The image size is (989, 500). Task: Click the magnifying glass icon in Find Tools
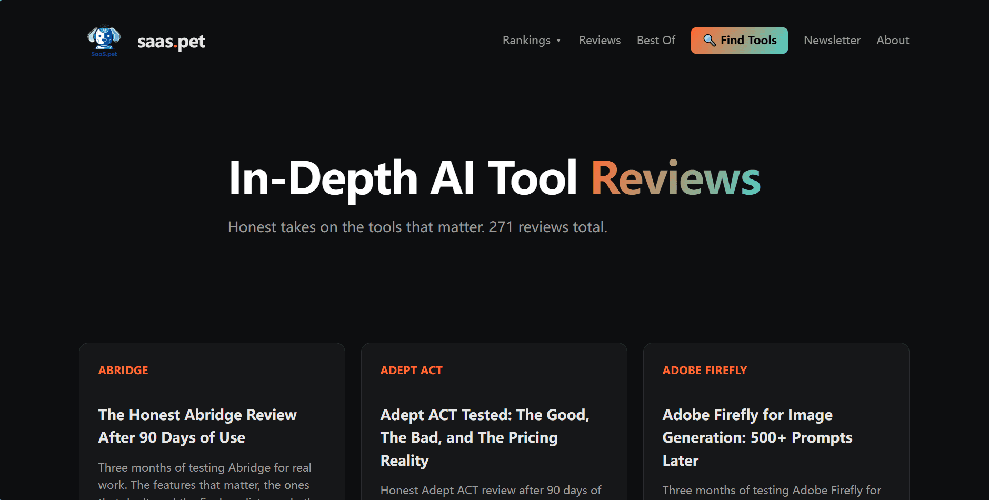point(710,41)
